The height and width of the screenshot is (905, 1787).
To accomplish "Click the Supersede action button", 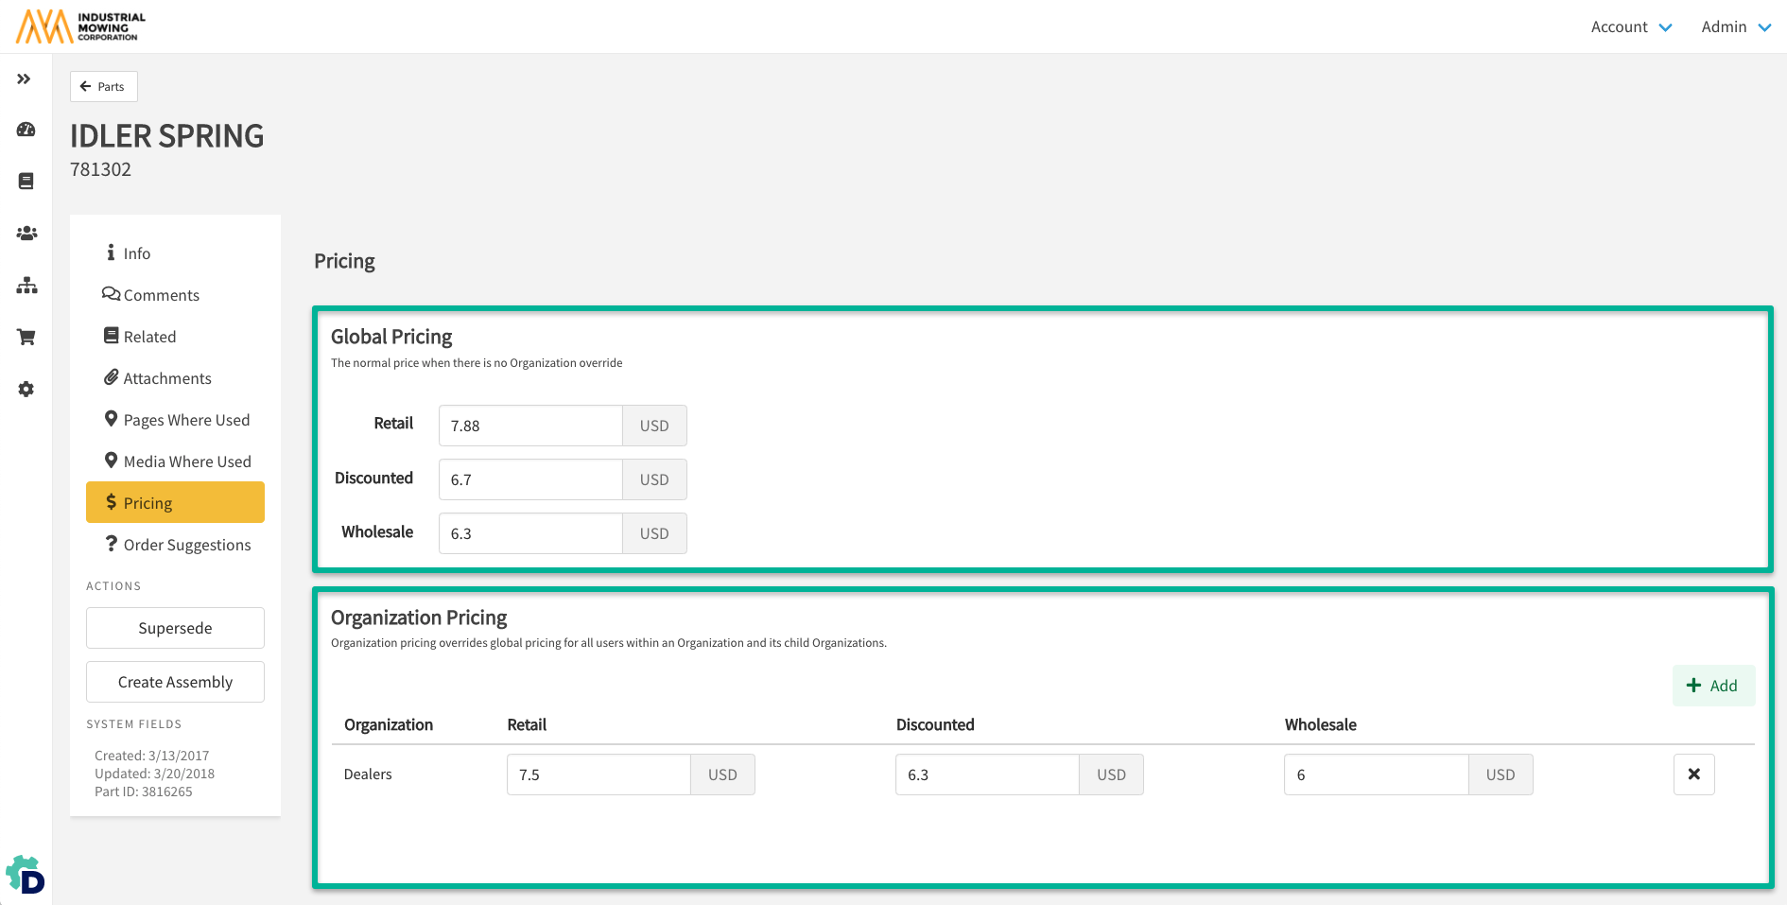I will point(175,628).
